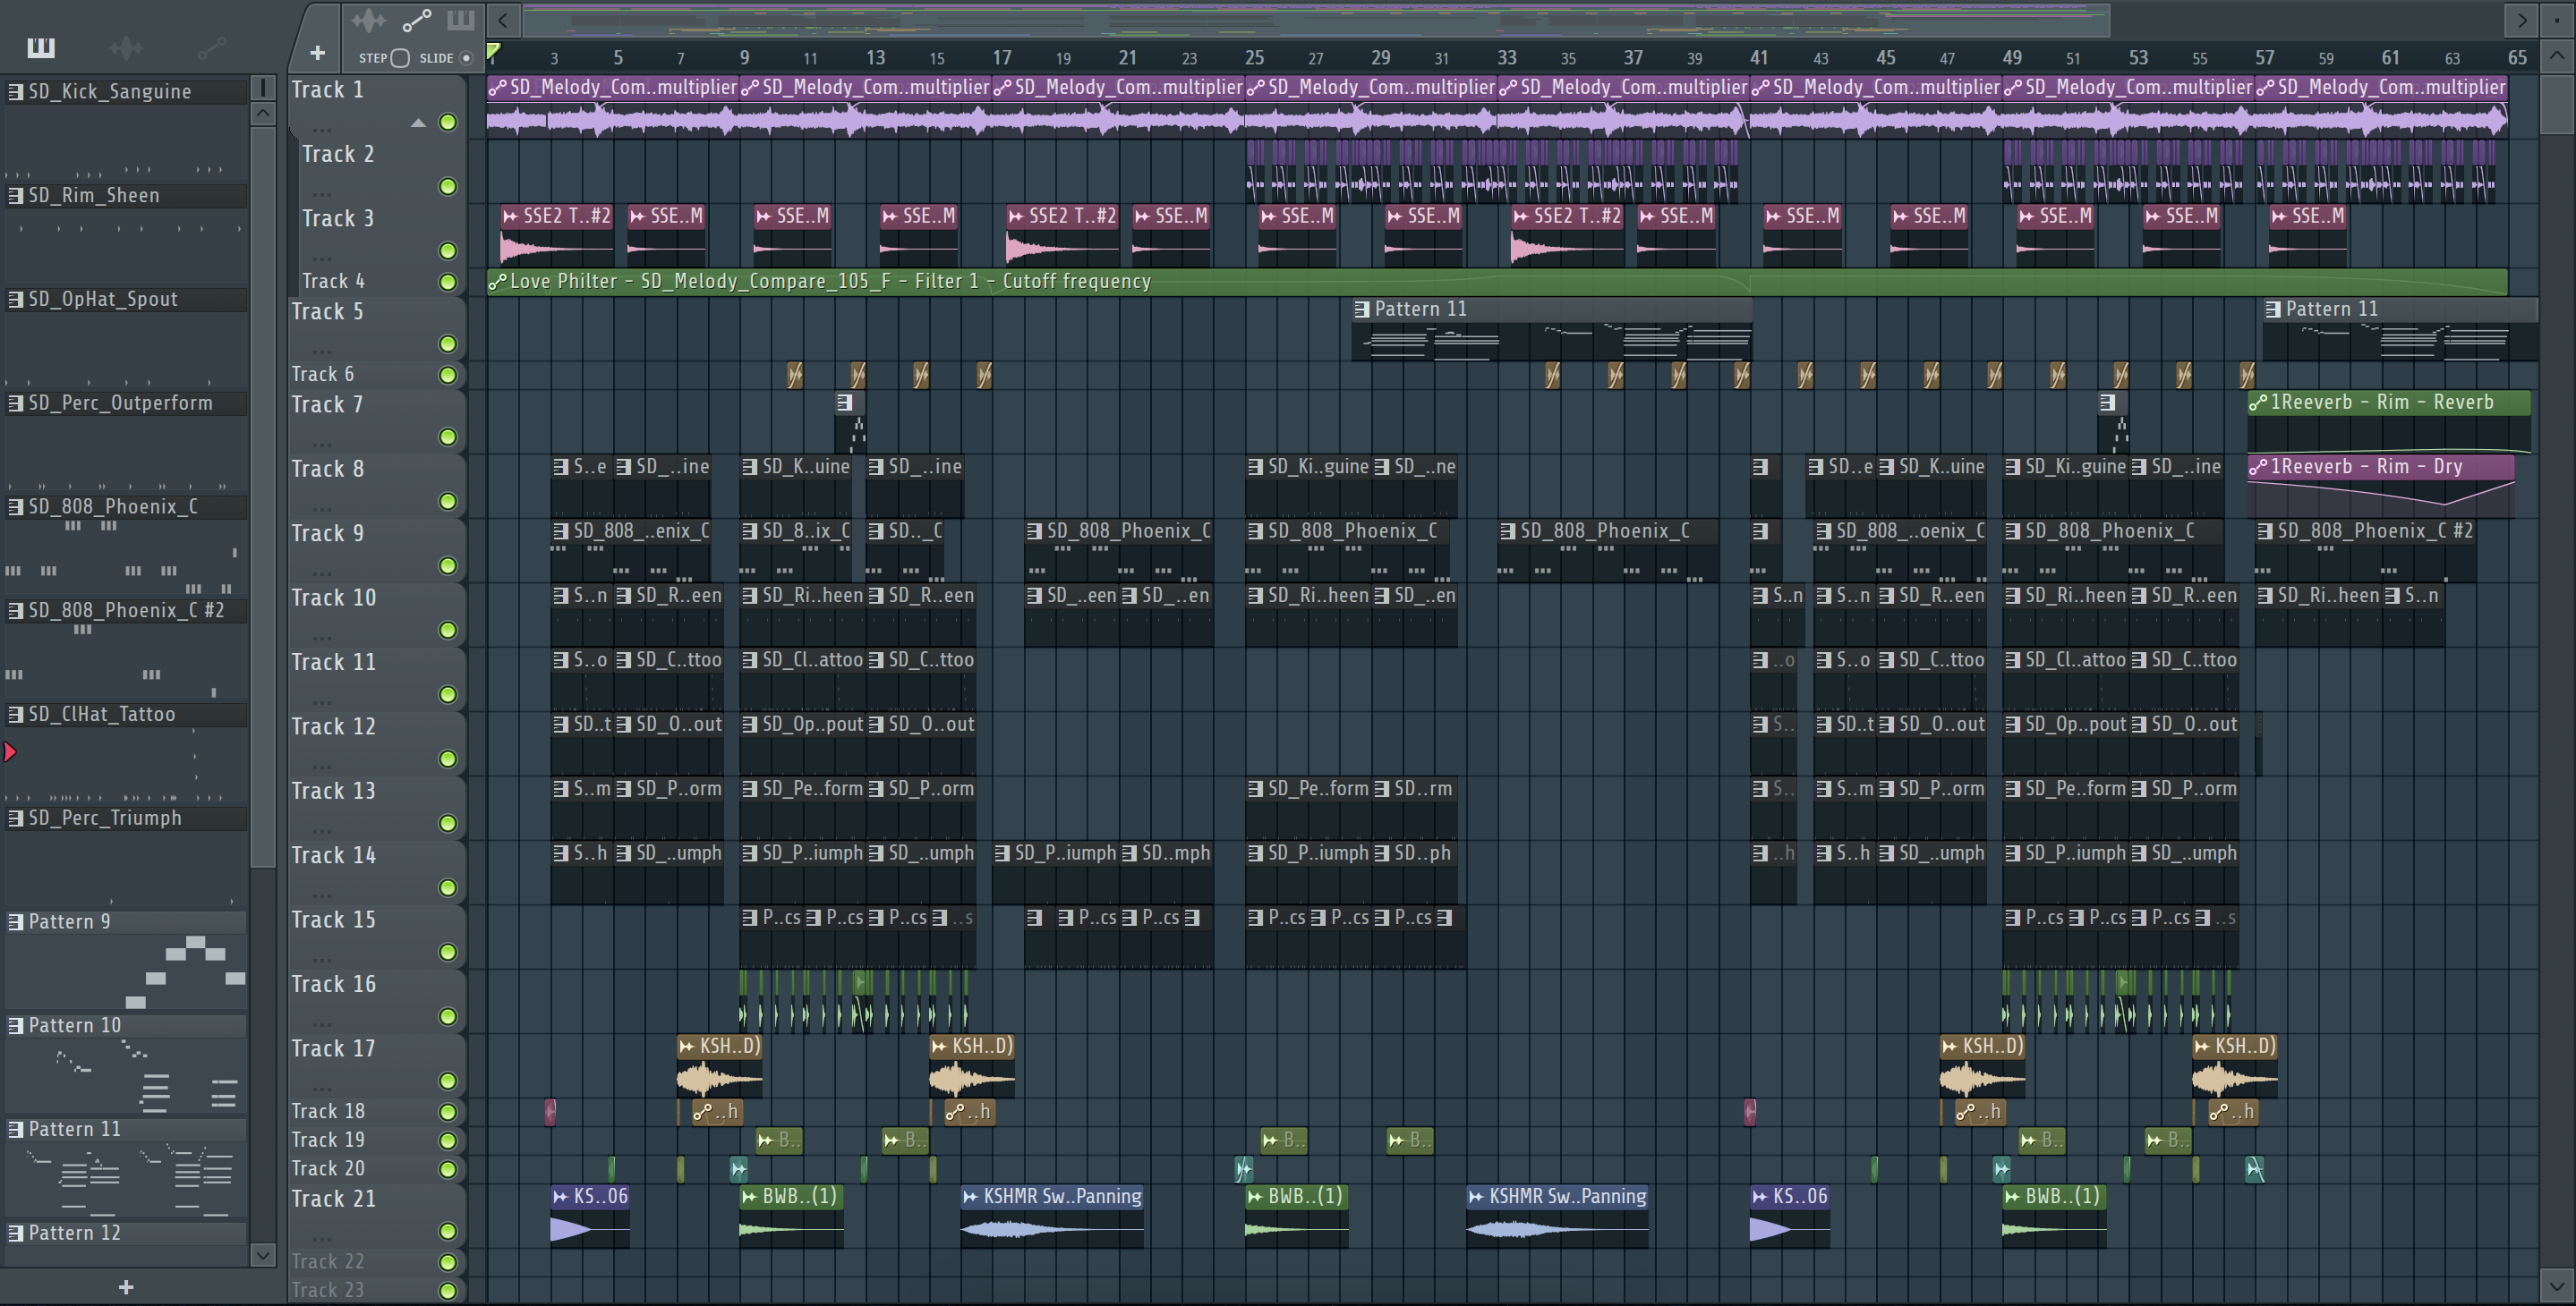This screenshot has height=1306, width=2576.
Task: Click the playlist scroll right arrow
Action: pyautogui.click(x=2522, y=19)
